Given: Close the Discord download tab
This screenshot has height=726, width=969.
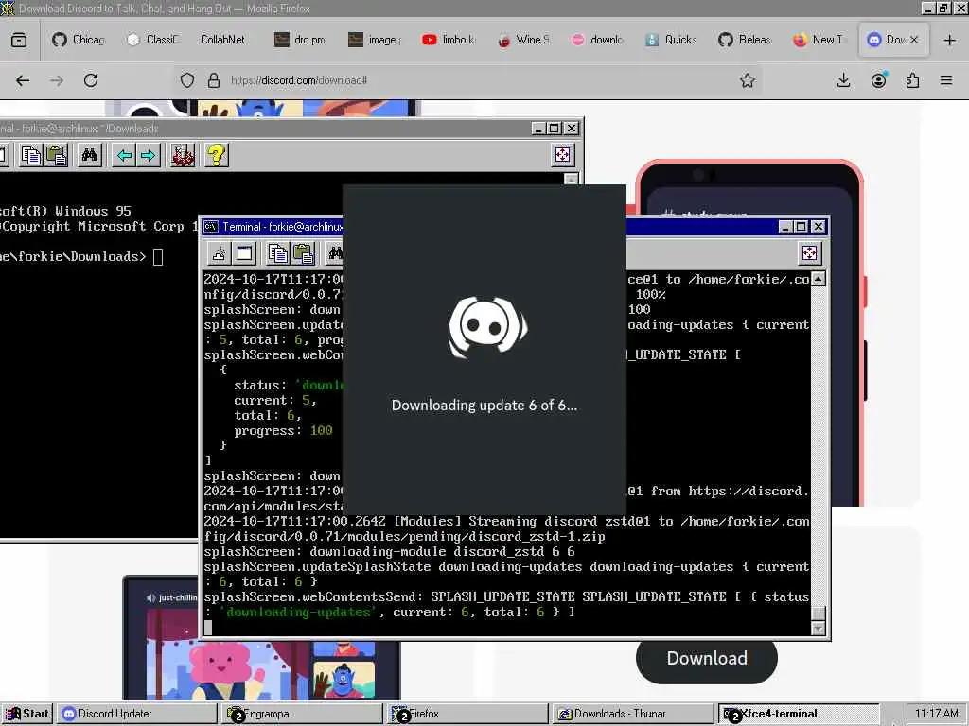Looking at the screenshot, I should point(914,40).
